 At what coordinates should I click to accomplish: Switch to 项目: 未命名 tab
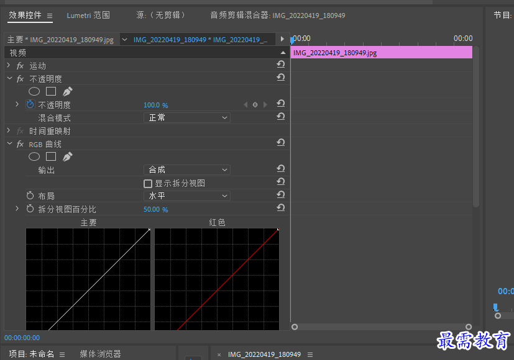[32, 354]
